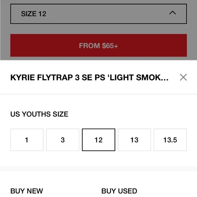Select the highlighted size 12 box
The image size is (197, 197).
pyautogui.click(x=98, y=140)
